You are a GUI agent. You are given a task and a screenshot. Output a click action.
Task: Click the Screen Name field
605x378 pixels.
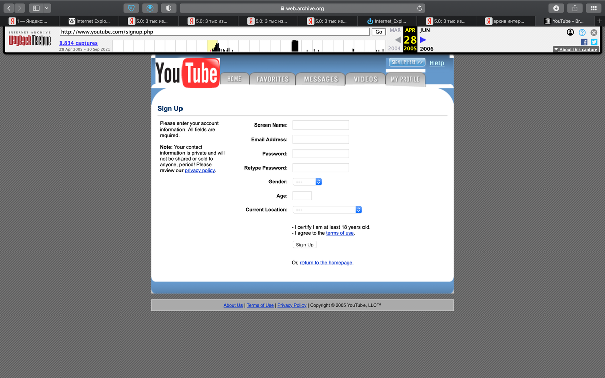pyautogui.click(x=321, y=125)
